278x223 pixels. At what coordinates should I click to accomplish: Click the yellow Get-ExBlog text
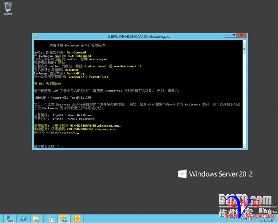75,73
